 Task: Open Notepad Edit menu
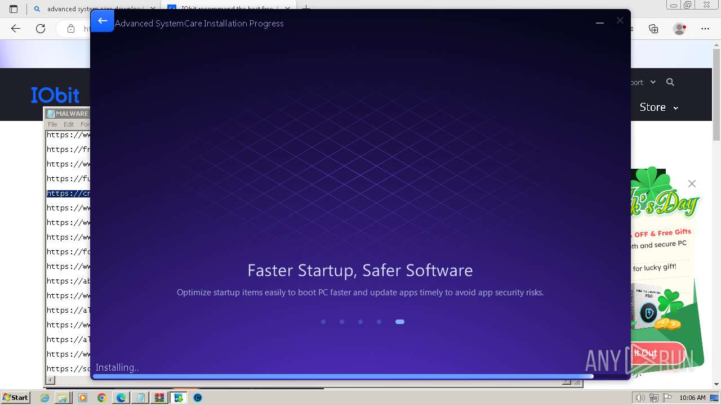(69, 124)
